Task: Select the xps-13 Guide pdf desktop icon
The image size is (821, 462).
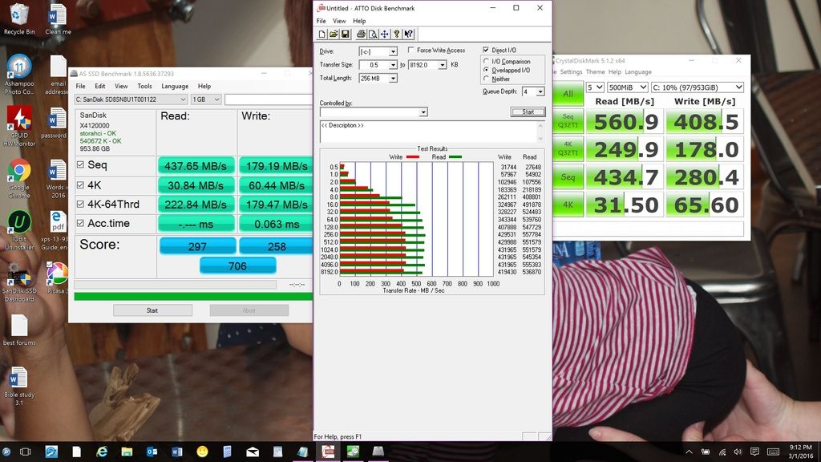Action: [55, 230]
